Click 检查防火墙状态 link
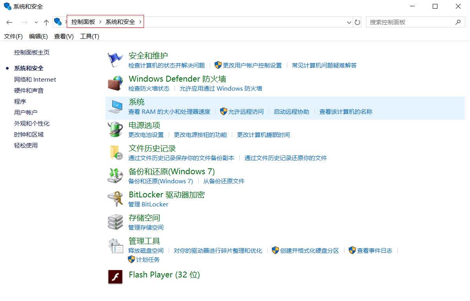Screen dimensions: 470x301 (149, 88)
